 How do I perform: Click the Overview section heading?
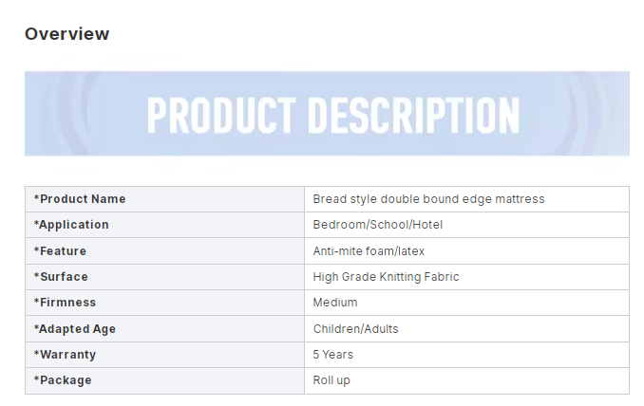pyautogui.click(x=66, y=33)
